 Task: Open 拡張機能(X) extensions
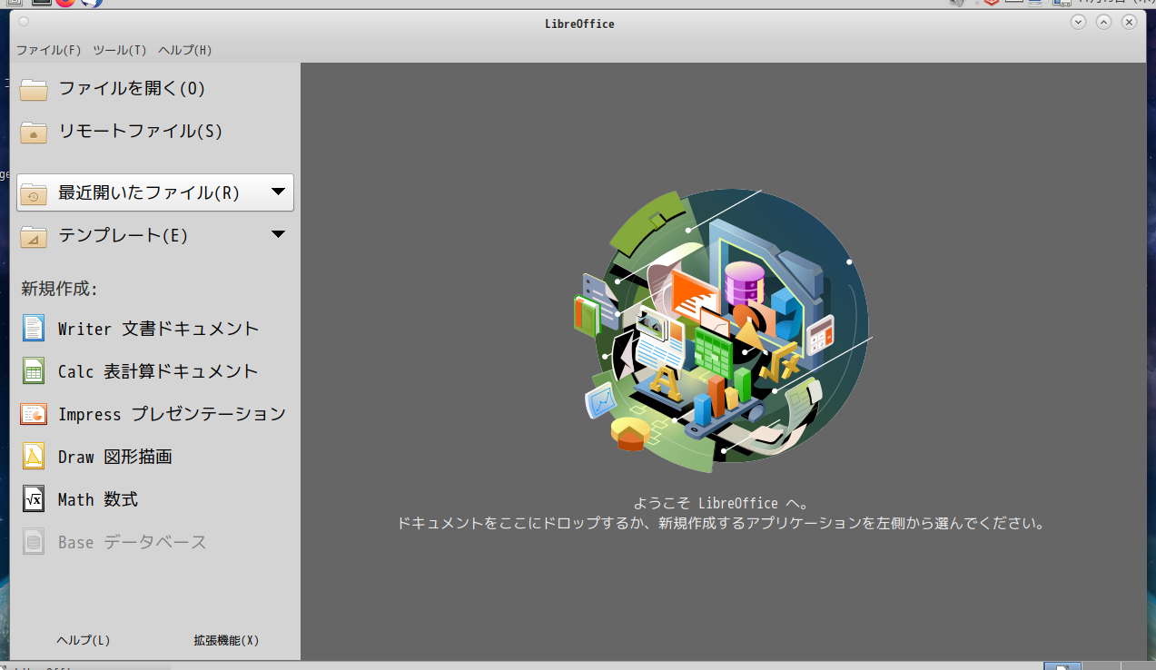pyautogui.click(x=226, y=640)
